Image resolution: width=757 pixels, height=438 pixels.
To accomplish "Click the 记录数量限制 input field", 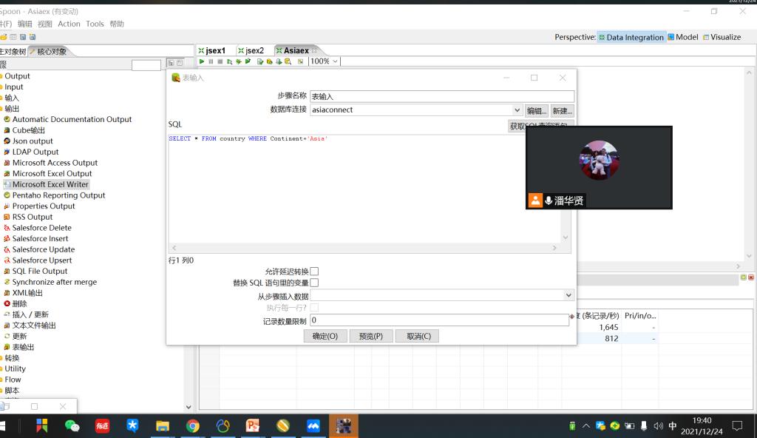I will [439, 320].
